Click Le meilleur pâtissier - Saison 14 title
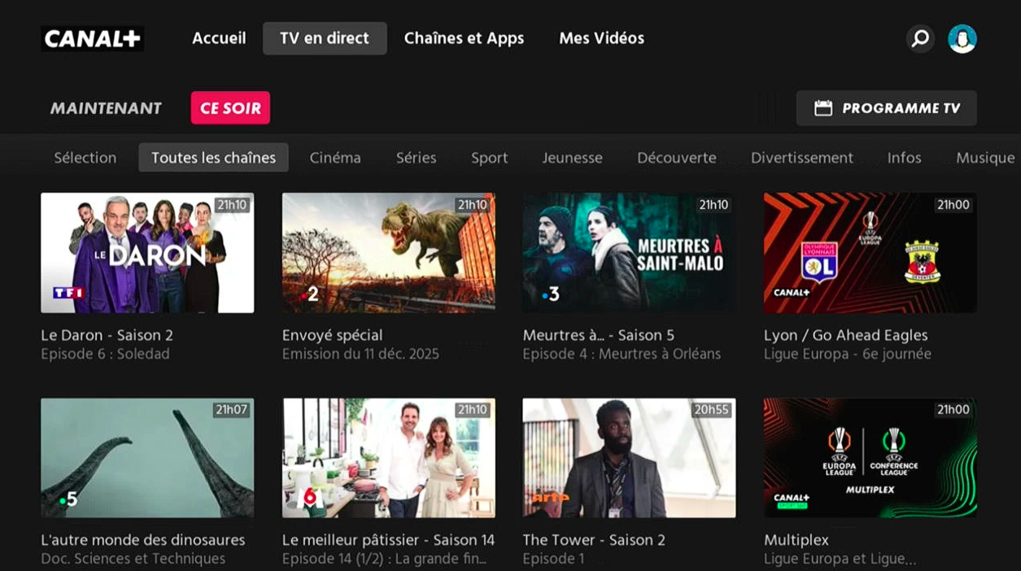Image resolution: width=1021 pixels, height=571 pixels. (388, 540)
